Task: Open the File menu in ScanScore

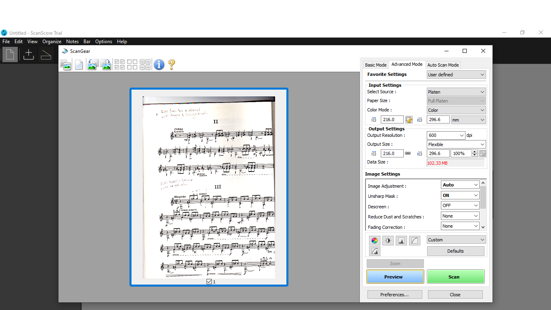Action: coord(6,42)
